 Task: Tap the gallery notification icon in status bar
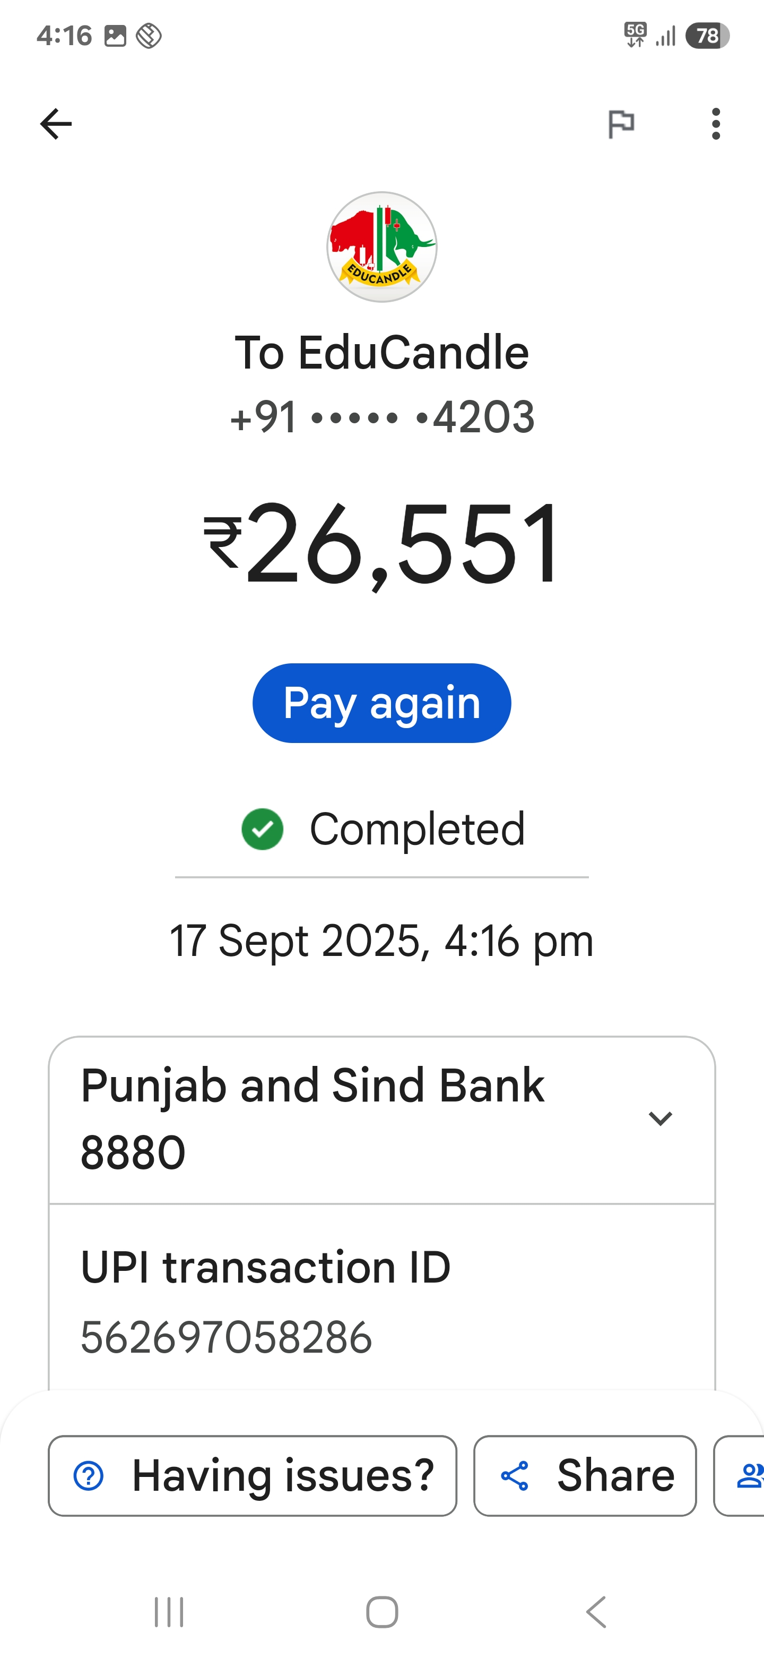click(x=115, y=36)
